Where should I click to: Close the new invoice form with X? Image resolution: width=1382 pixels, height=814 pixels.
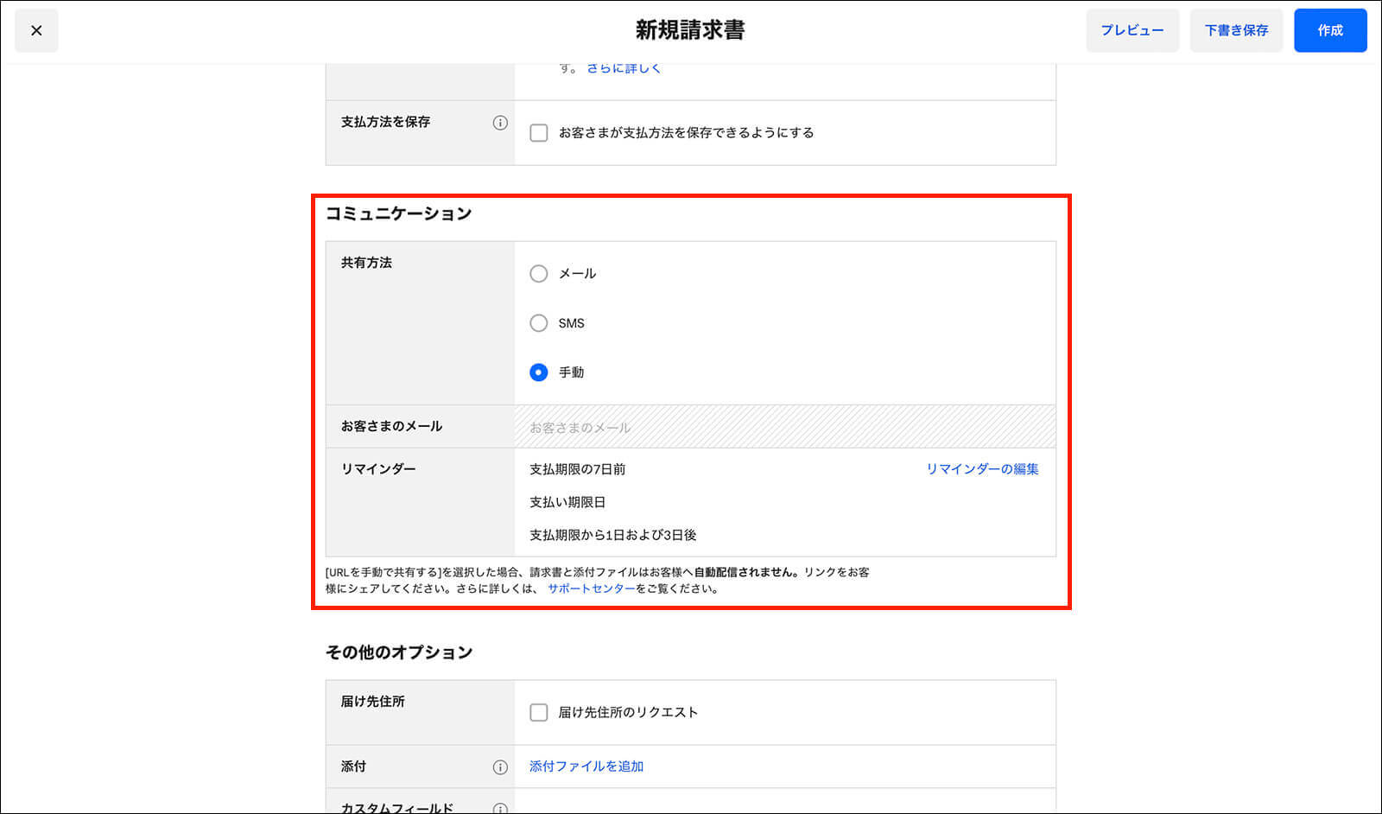(36, 30)
